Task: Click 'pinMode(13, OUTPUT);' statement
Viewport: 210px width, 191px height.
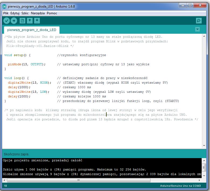Action: 27,64
